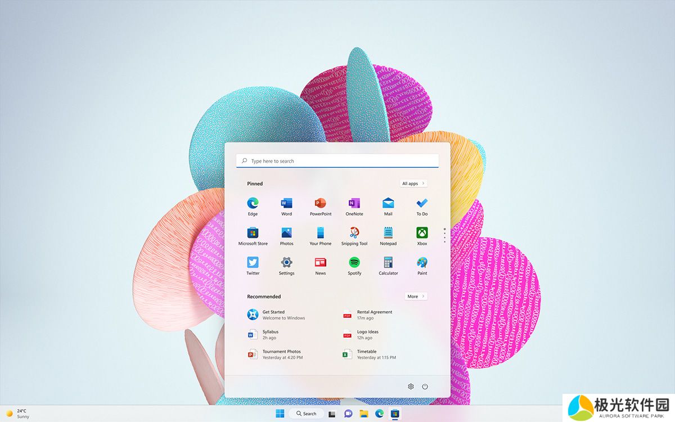Screen dimensions: 675x422
Task: Click the power button in Start menu
Action: (x=425, y=387)
